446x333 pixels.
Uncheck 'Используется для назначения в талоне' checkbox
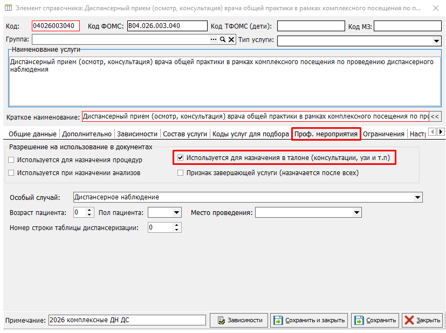(180, 158)
